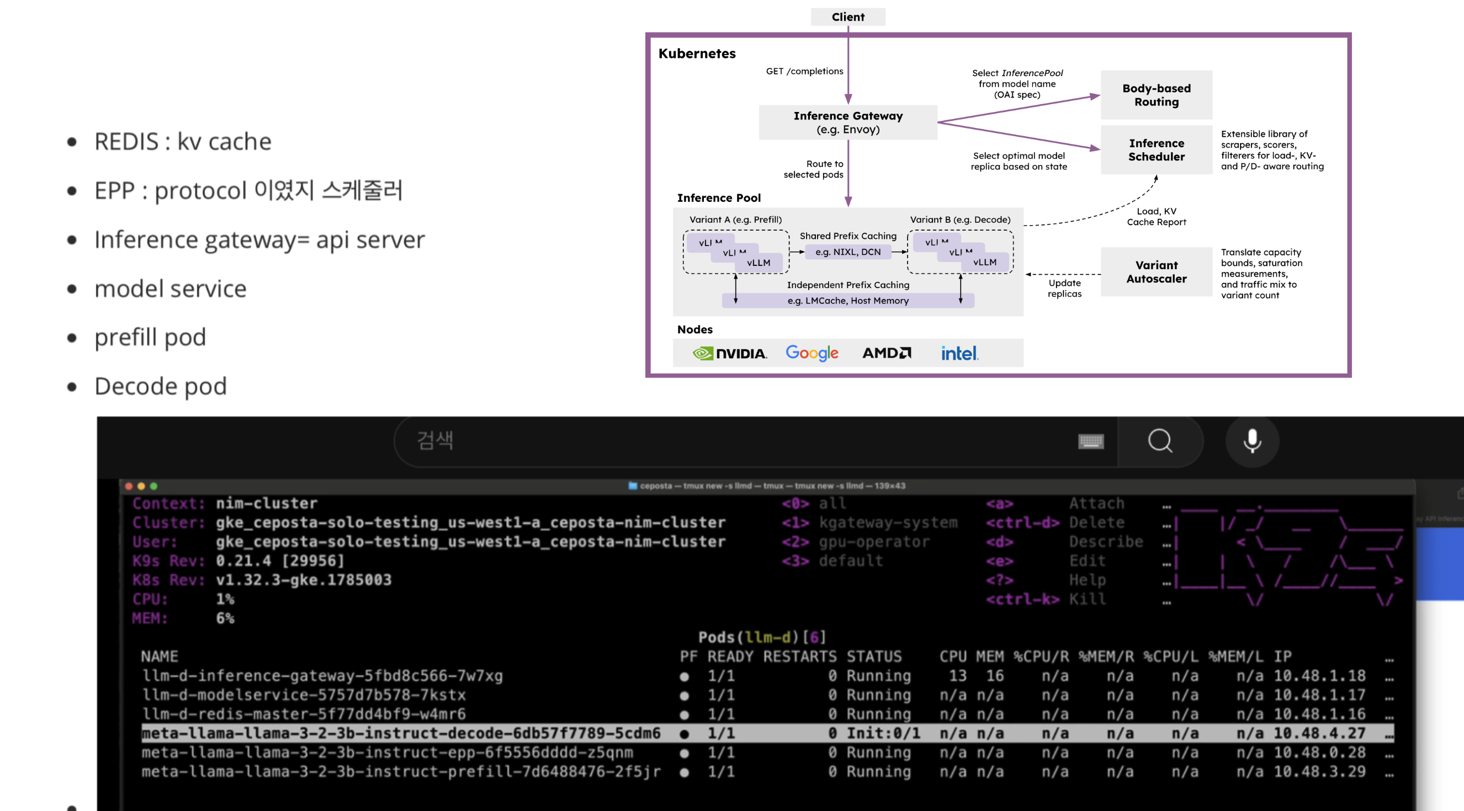Click the Intel logo in Nodes
1464x811 pixels.
pyautogui.click(x=959, y=353)
